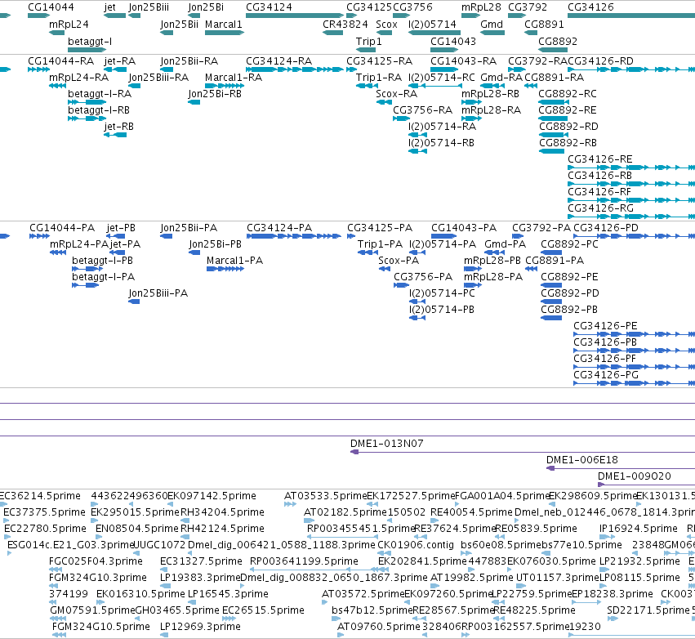Click EST SD22171.5prime
The width and height of the screenshot is (695, 639).
click(648, 610)
